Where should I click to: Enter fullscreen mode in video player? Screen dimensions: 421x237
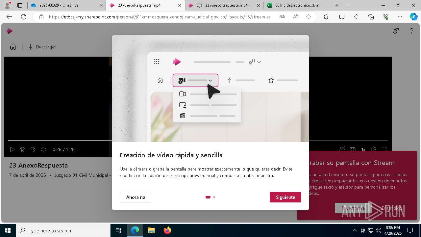pos(384,149)
